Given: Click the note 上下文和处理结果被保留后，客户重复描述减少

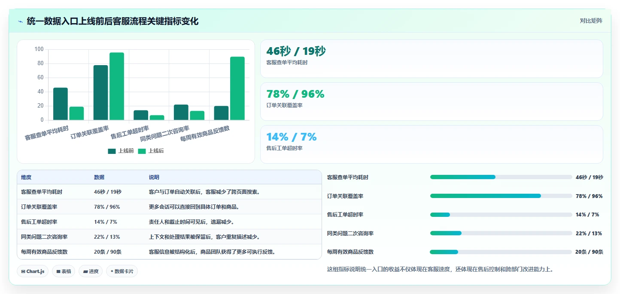Looking at the screenshot, I should point(204,237).
